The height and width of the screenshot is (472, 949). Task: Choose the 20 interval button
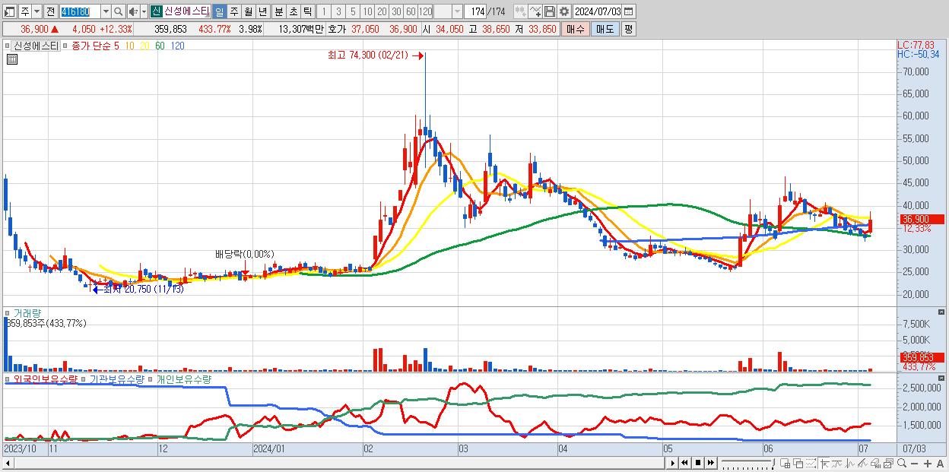click(x=382, y=11)
